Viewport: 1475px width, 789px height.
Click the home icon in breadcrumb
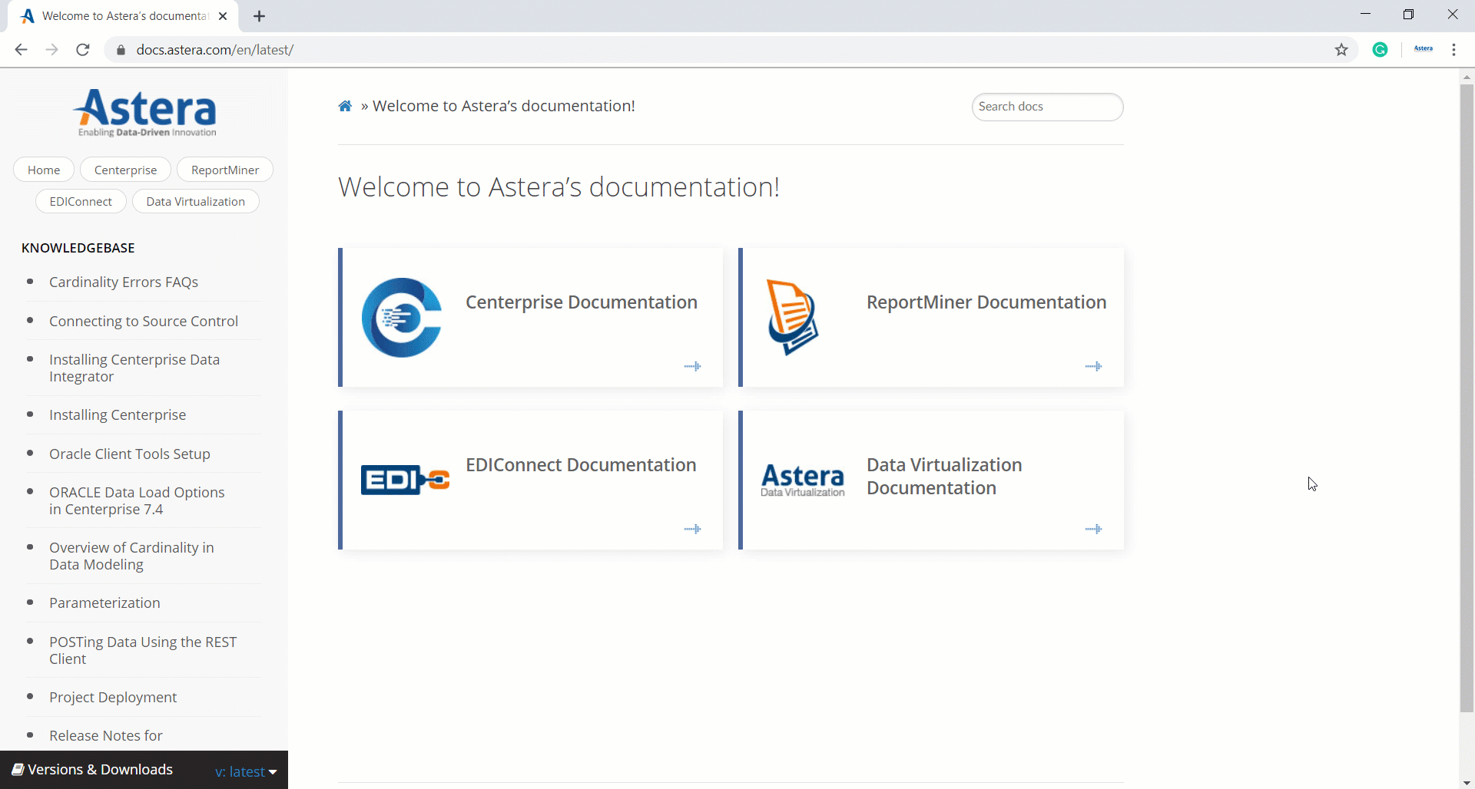coord(345,106)
